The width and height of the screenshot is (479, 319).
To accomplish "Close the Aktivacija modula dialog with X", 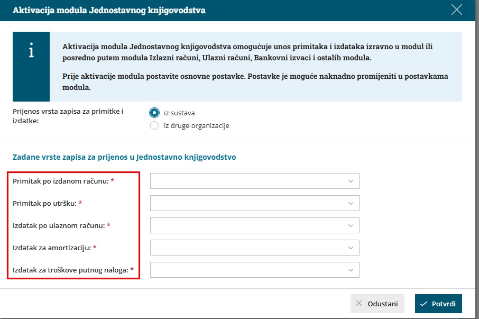I will (456, 10).
